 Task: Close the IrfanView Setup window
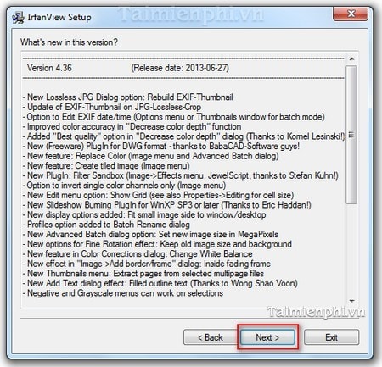351,14
